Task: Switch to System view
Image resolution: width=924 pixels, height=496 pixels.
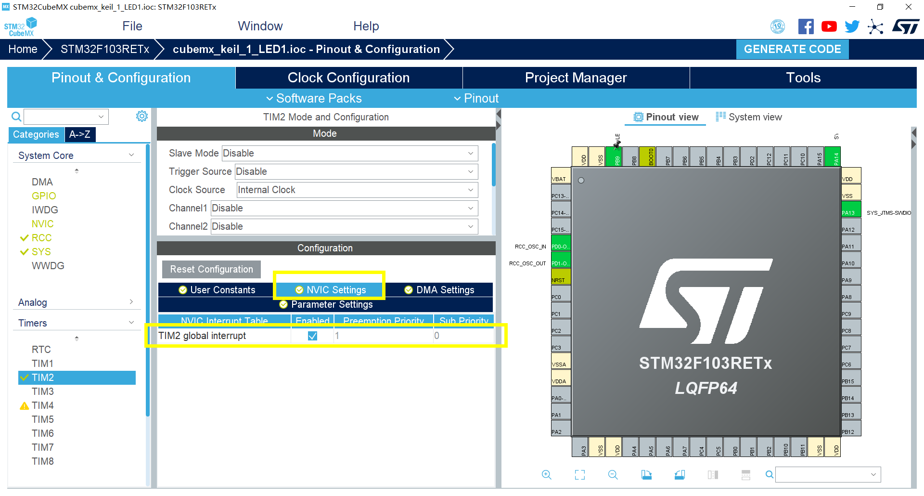Action: click(x=749, y=117)
